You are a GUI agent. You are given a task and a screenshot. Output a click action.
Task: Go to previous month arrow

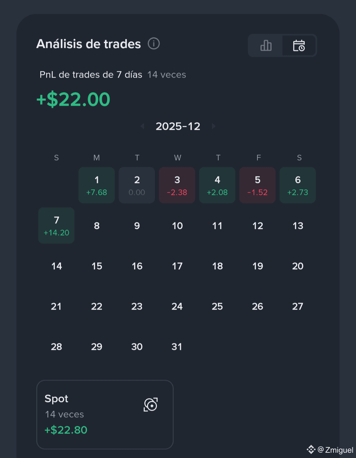142,126
